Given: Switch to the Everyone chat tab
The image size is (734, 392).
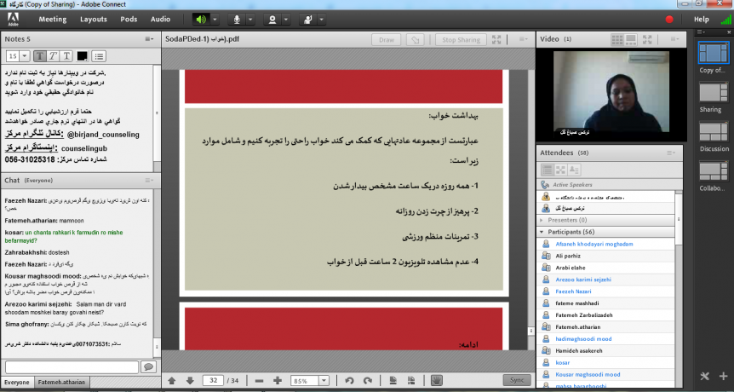Looking at the screenshot, I should (17, 382).
